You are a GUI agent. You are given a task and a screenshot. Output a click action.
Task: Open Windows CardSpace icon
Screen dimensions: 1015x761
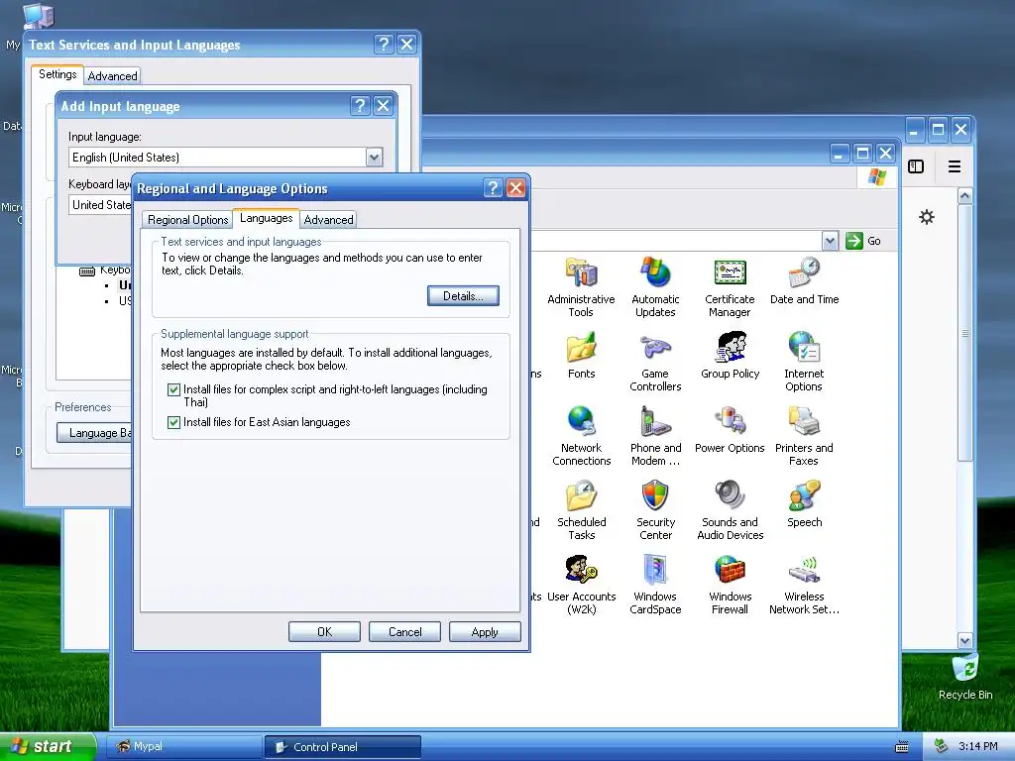(655, 570)
